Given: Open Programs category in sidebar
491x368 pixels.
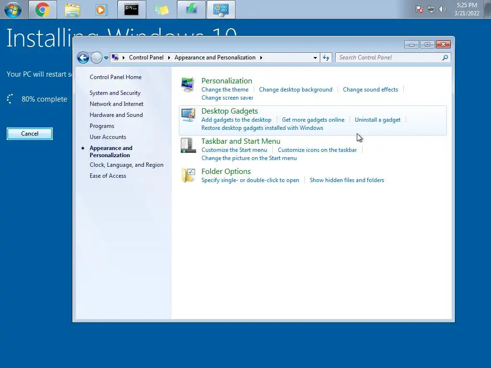Looking at the screenshot, I should click(x=102, y=126).
